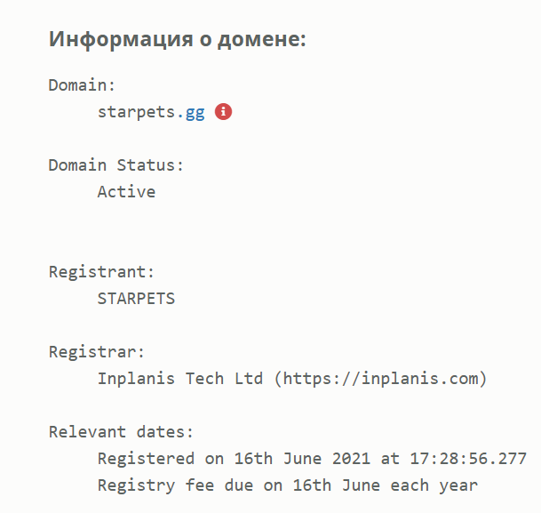Select the Domain: field label

click(83, 85)
